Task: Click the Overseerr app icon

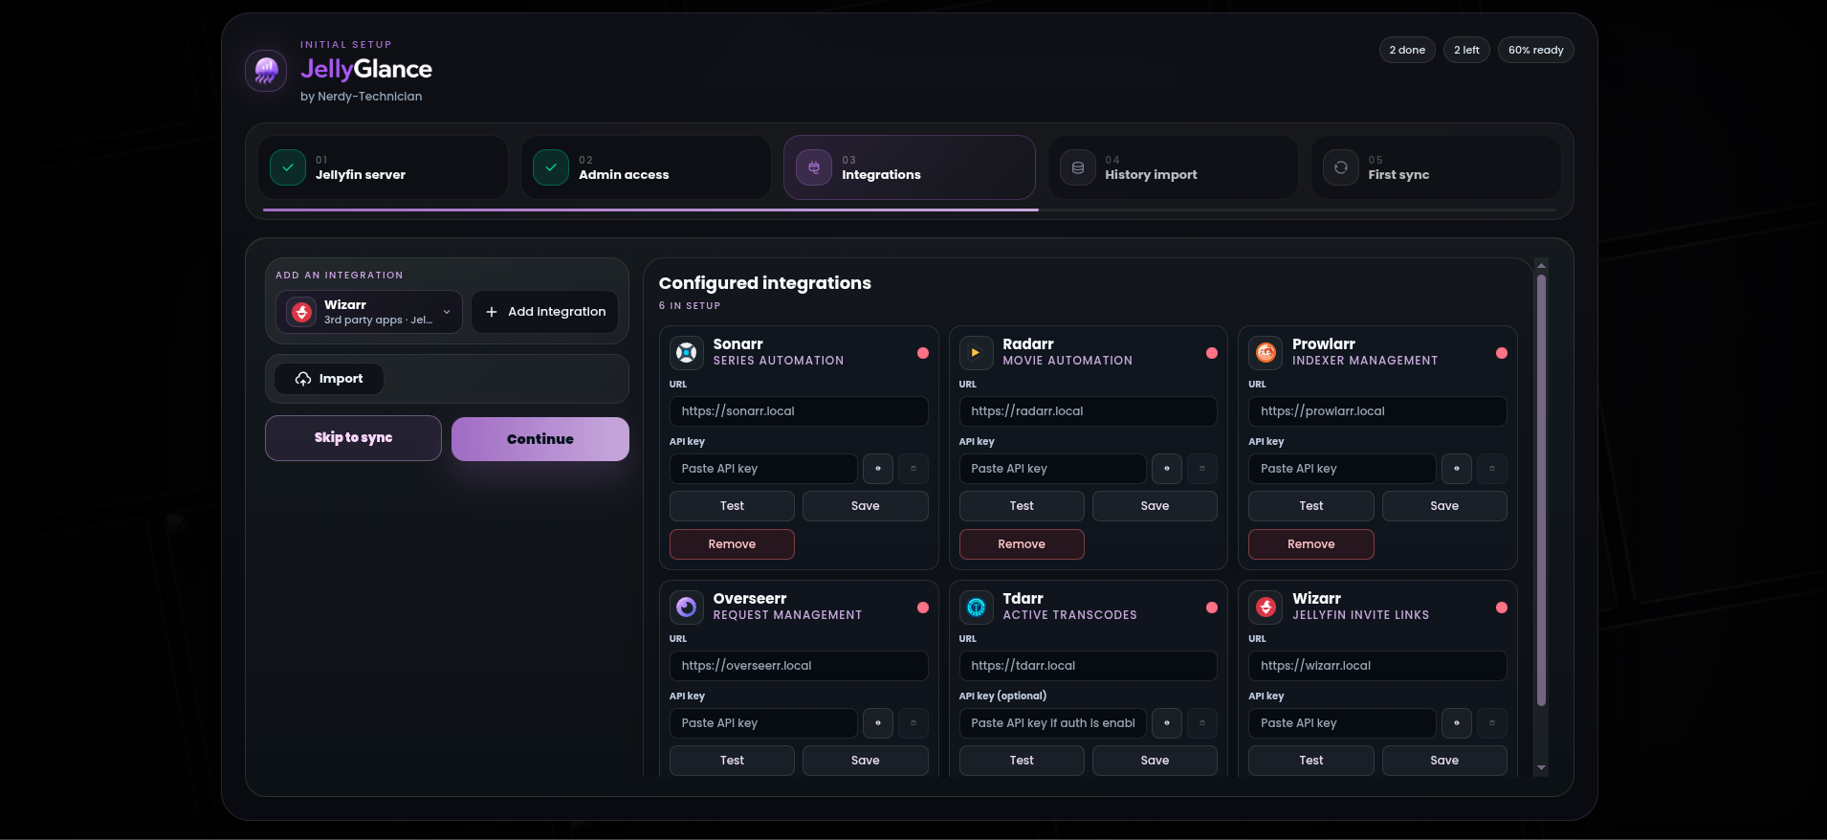Action: [x=687, y=607]
